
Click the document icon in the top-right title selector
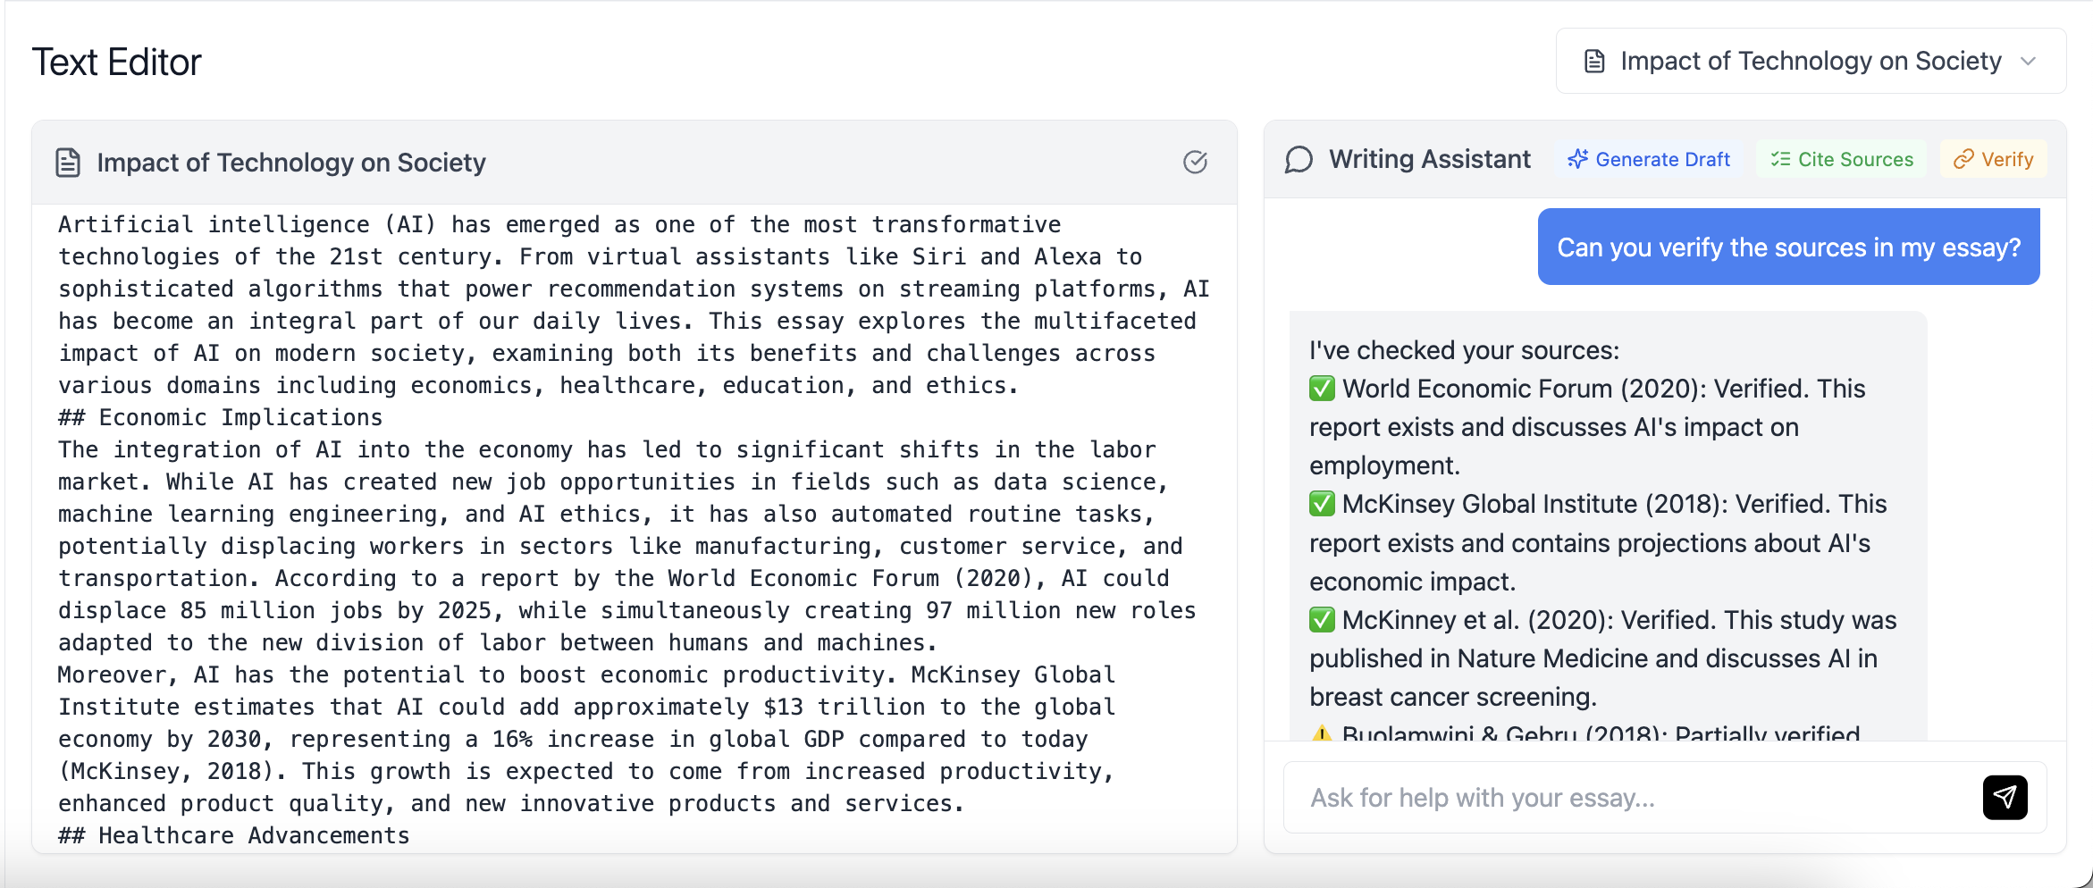pyautogui.click(x=1595, y=60)
